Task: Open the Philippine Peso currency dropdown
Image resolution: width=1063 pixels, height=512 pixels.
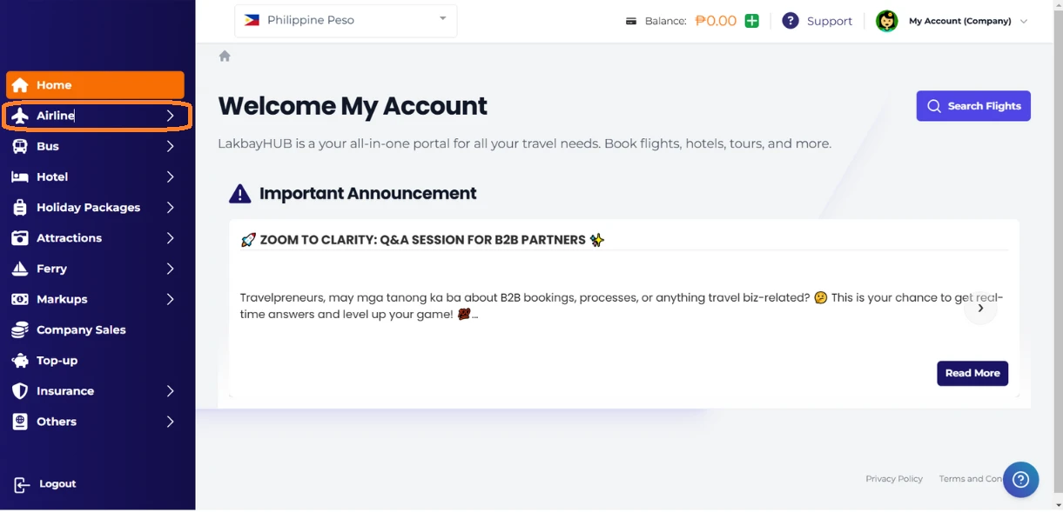Action: [346, 20]
